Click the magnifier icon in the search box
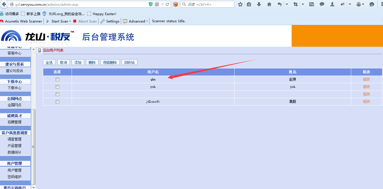This screenshot has height=189, width=383. pos(184,4)
